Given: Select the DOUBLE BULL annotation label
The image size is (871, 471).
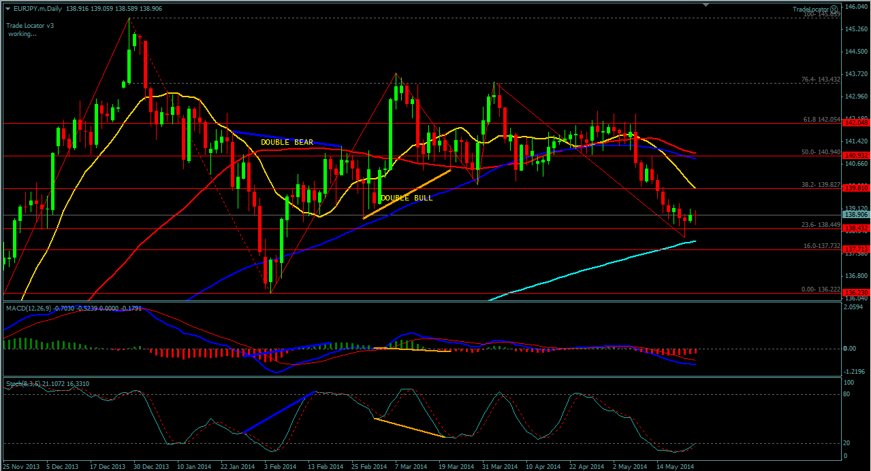Looking at the screenshot, I should coord(407,198).
